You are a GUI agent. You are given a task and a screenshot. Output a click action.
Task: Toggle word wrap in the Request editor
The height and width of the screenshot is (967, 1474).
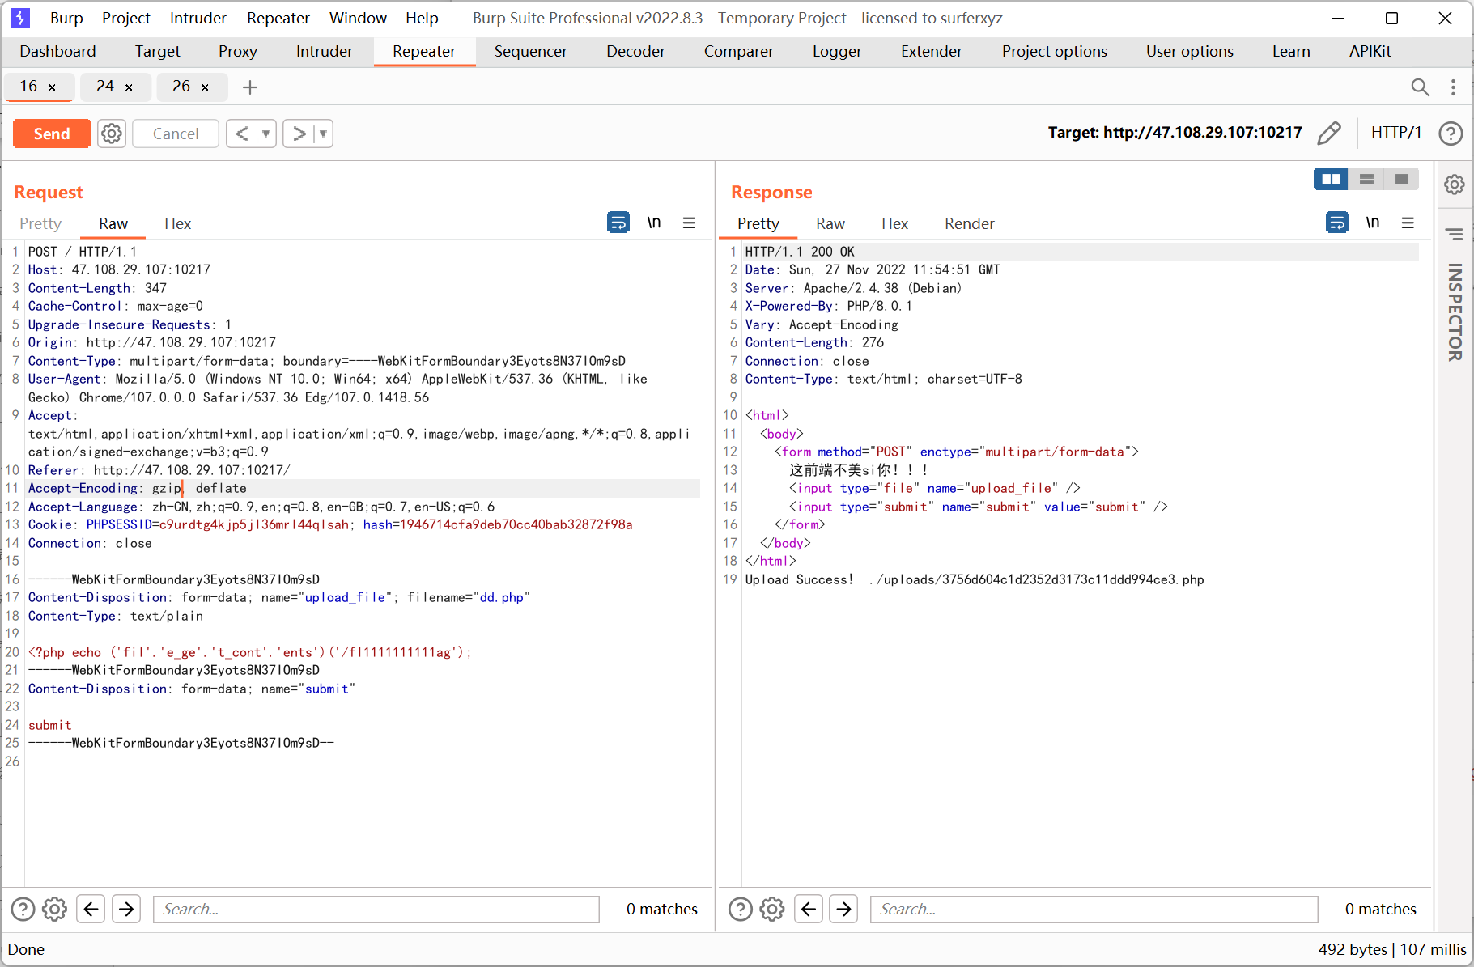click(x=618, y=223)
